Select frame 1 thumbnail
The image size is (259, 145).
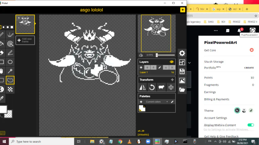(25, 24)
